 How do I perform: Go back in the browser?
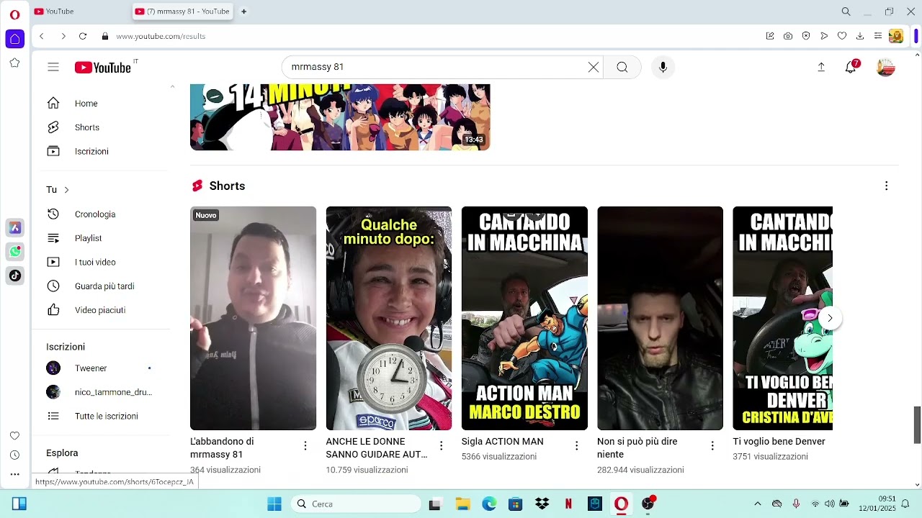pyautogui.click(x=42, y=36)
